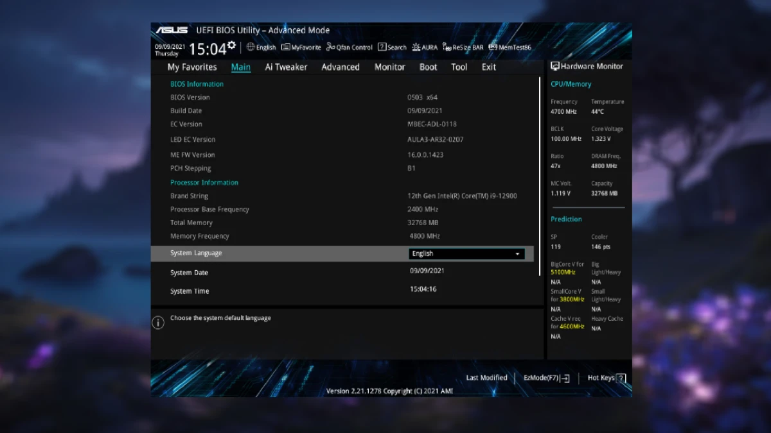771x433 pixels.
Task: Click the 44°C temperature reading
Action: pos(598,112)
